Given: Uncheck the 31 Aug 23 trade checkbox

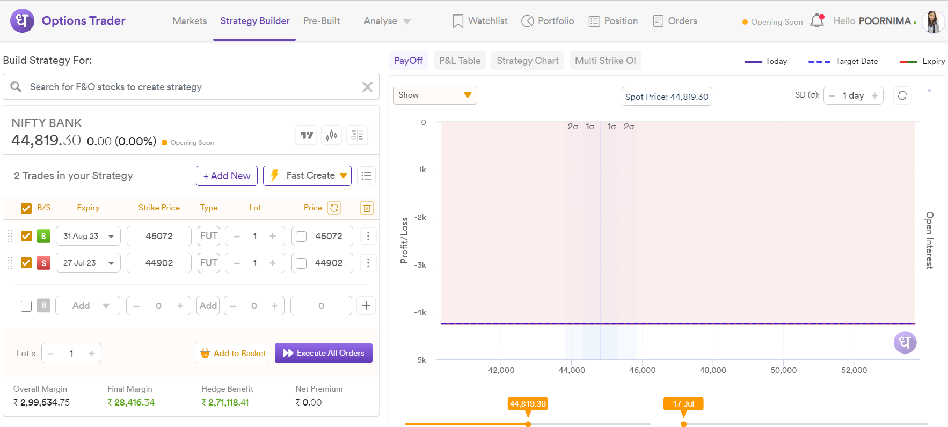Looking at the screenshot, I should coord(26,236).
